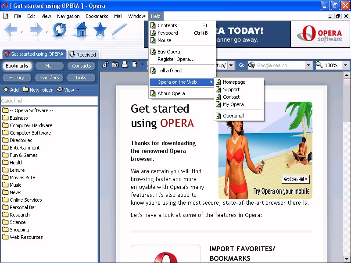Choose About Opera in the Help menu
This screenshot has height=263, width=351.
pyautogui.click(x=171, y=93)
